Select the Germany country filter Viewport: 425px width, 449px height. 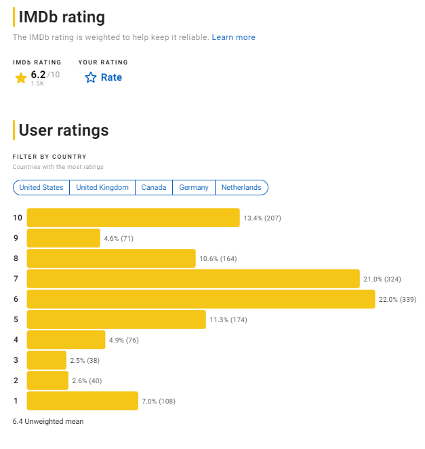pyautogui.click(x=194, y=188)
